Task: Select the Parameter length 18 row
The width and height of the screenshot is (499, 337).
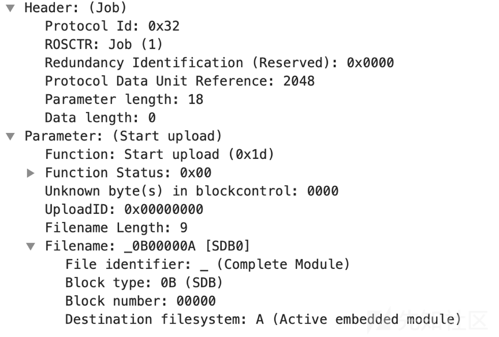Action: [x=124, y=99]
